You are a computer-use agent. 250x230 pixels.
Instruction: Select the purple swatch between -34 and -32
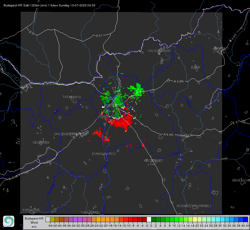[x=75, y=219]
